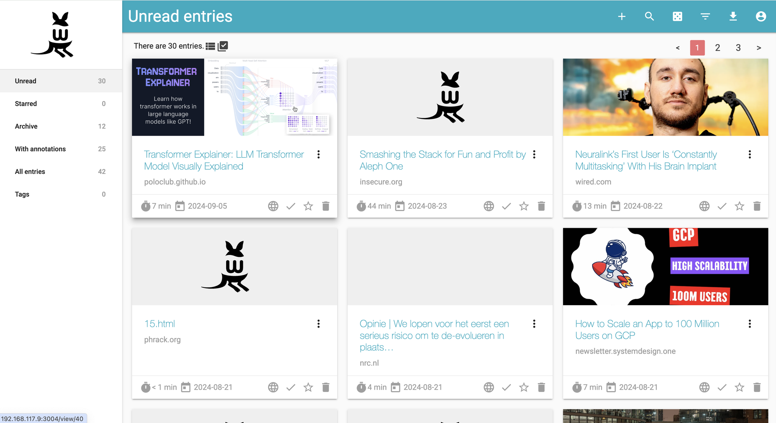The height and width of the screenshot is (423, 776).
Task: Click the add new entry plus icon
Action: click(x=622, y=16)
